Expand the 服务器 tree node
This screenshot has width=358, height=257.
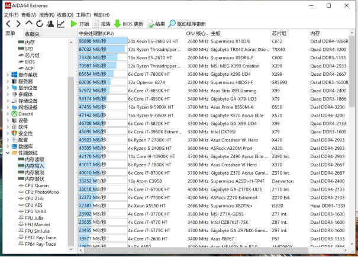pos(7,81)
